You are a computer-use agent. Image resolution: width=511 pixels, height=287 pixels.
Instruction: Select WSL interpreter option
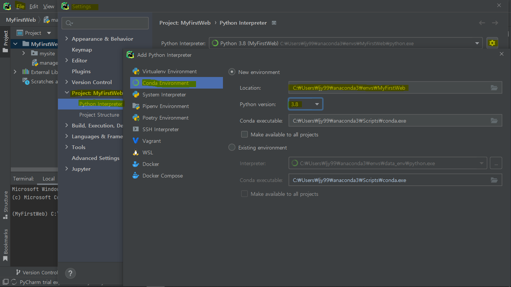point(148,152)
